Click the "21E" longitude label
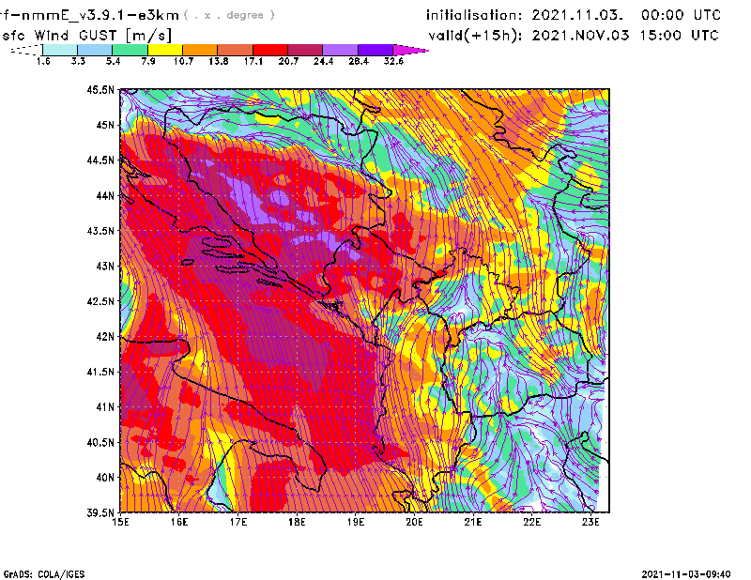Image resolution: width=751 pixels, height=580 pixels. point(473,522)
